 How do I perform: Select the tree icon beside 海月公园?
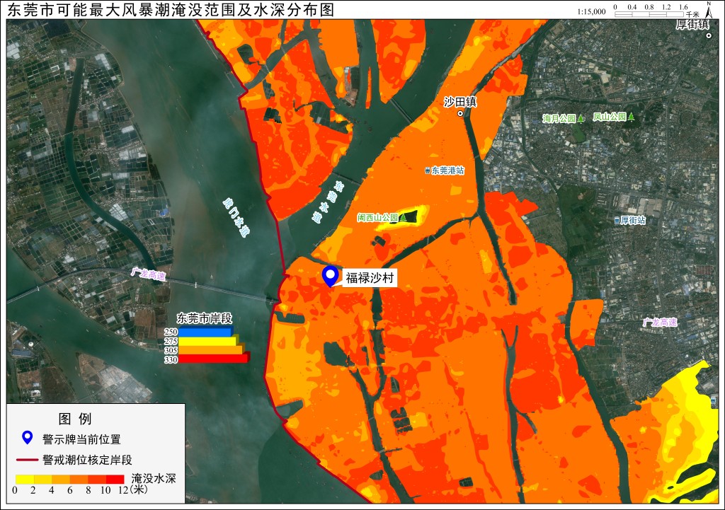coord(581,118)
